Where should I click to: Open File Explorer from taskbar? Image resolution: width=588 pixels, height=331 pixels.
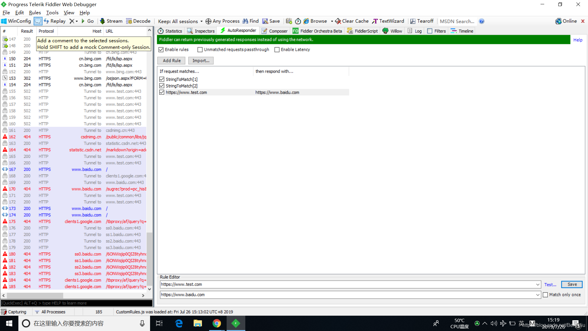point(198,323)
